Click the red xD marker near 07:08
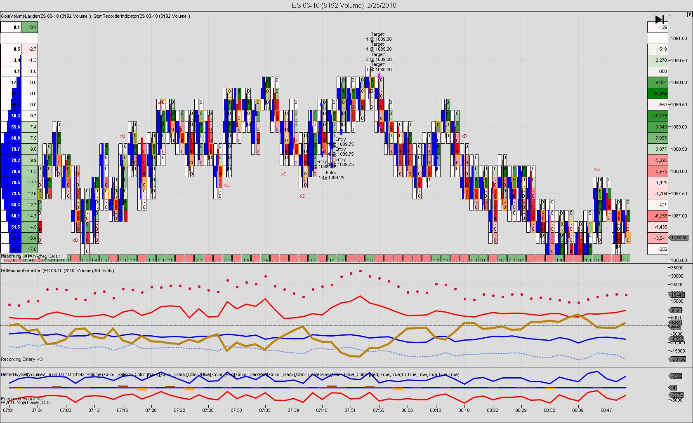Screen dimensions: 693x423 point(75,240)
